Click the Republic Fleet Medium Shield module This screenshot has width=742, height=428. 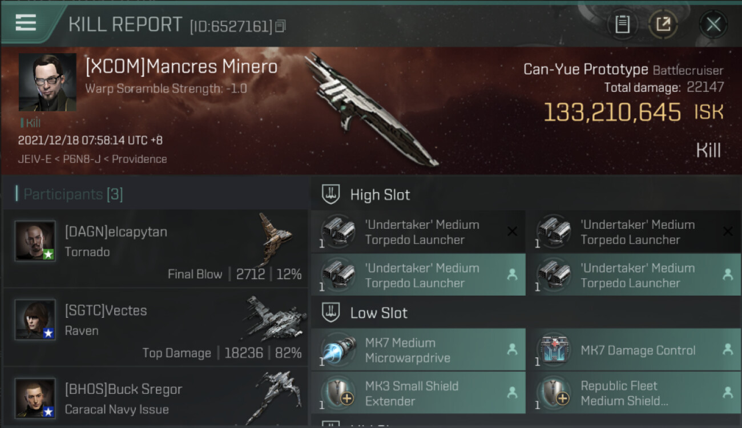pos(634,393)
